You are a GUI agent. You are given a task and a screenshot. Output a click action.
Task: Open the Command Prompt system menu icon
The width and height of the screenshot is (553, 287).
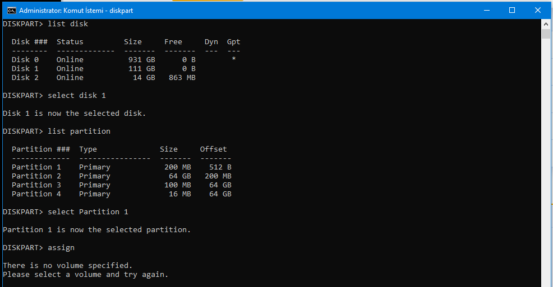pos(11,10)
